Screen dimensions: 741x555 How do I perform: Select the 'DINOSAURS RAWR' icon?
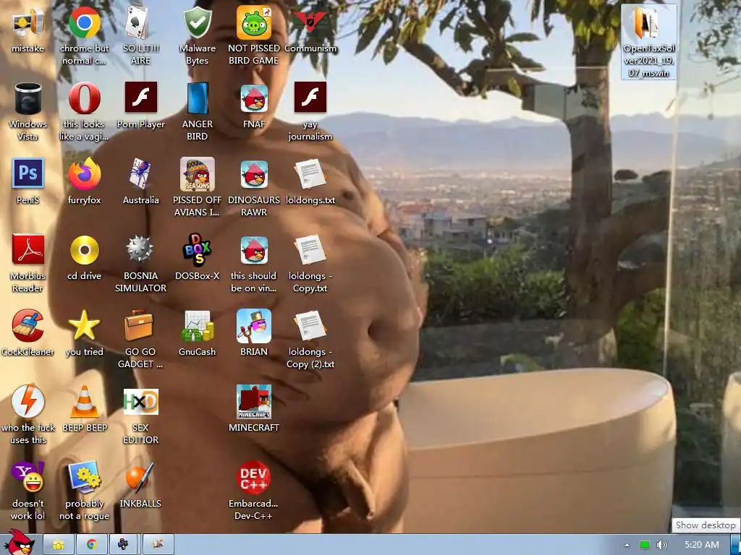254,187
